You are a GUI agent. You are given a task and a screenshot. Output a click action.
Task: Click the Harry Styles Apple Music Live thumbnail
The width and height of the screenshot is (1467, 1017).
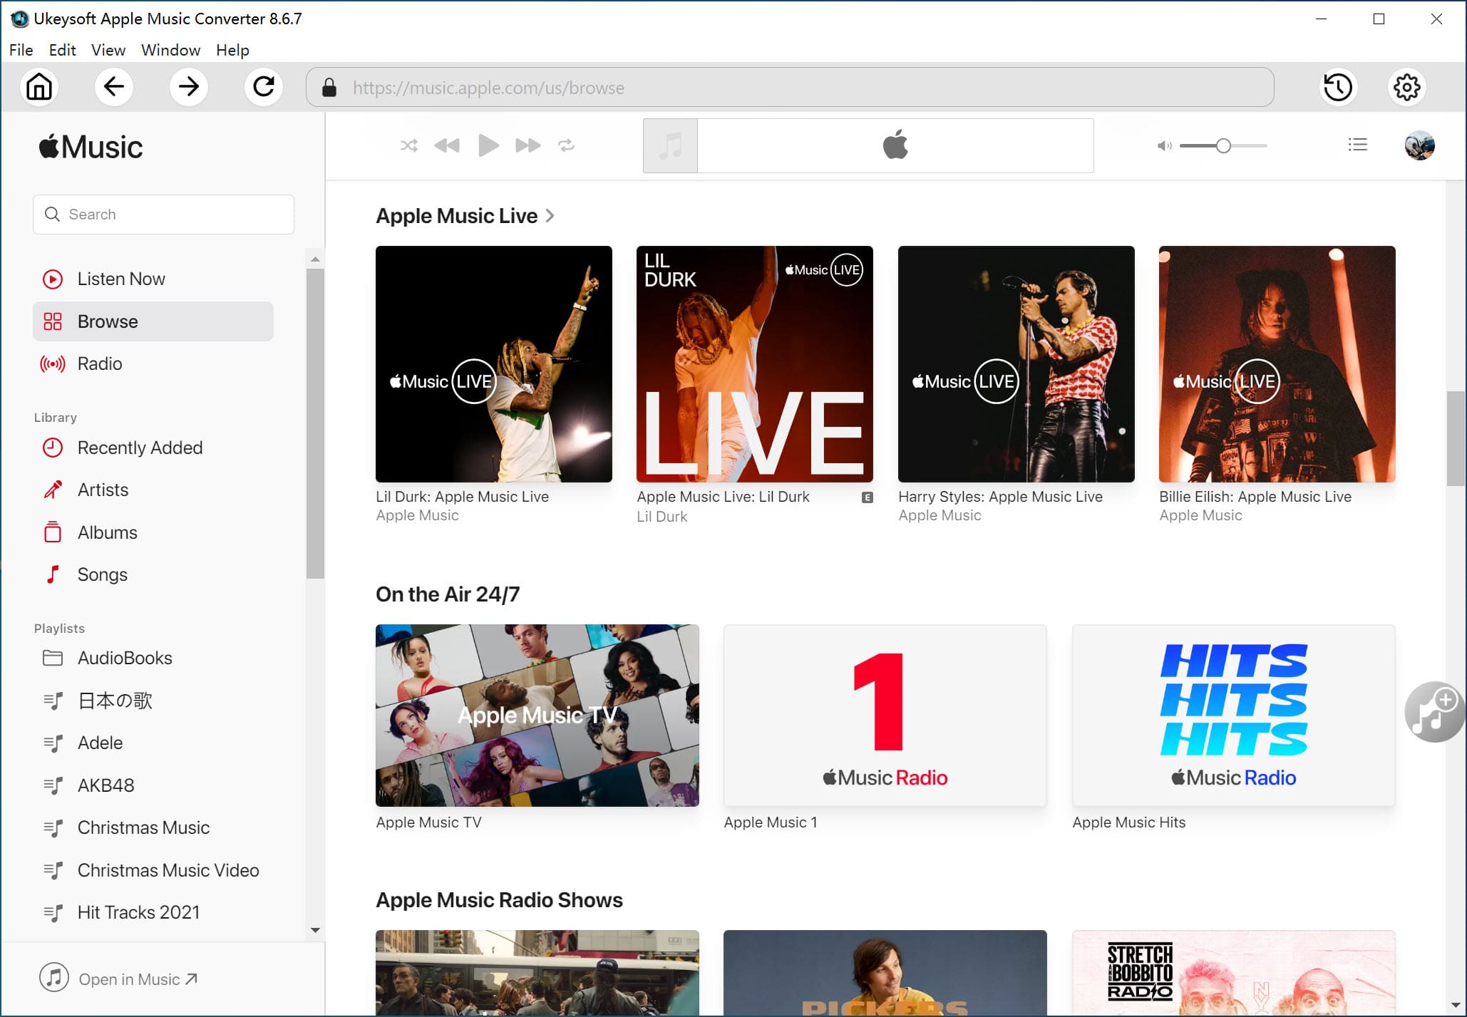[x=1014, y=364]
